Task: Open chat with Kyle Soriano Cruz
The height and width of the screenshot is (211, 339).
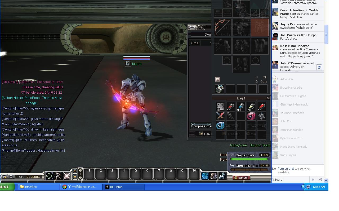Action: [x=298, y=138]
